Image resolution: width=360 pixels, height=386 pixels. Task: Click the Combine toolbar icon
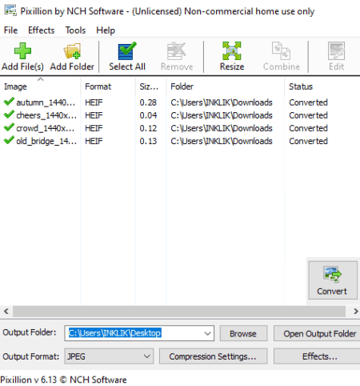[x=281, y=50]
